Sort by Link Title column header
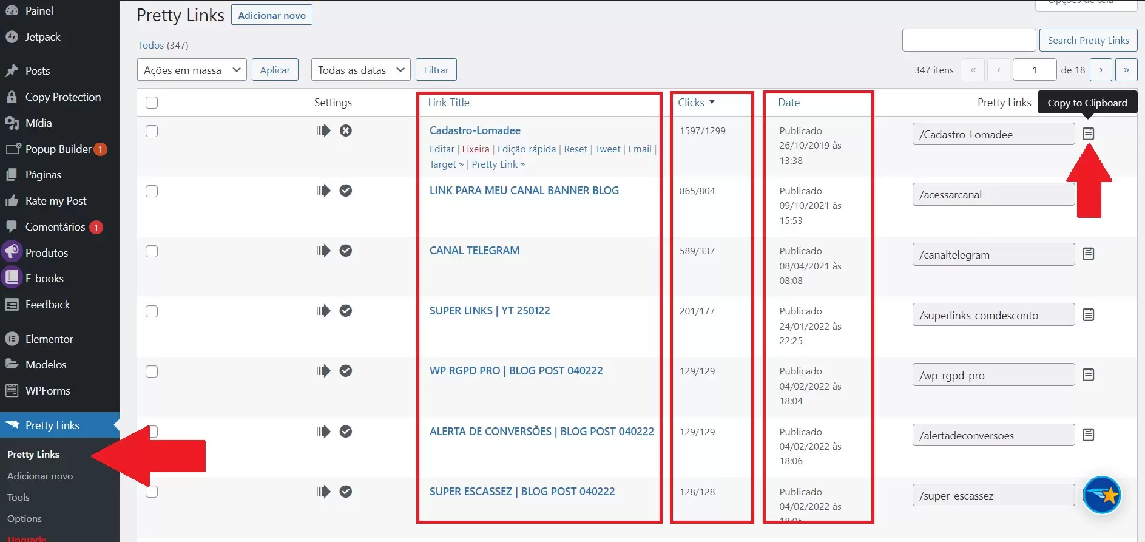 point(449,103)
